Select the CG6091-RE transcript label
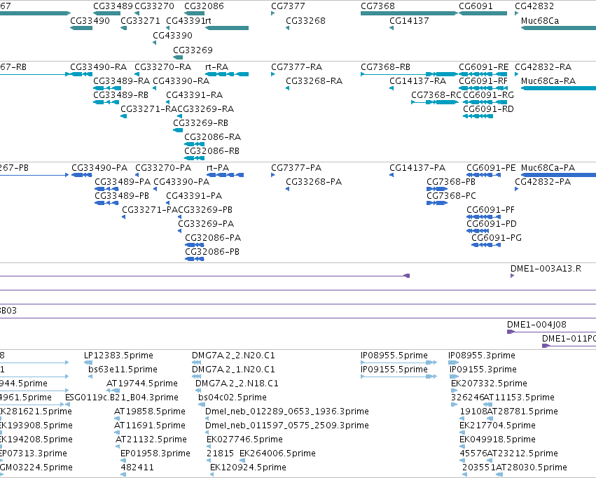The image size is (596, 478). tap(483, 67)
